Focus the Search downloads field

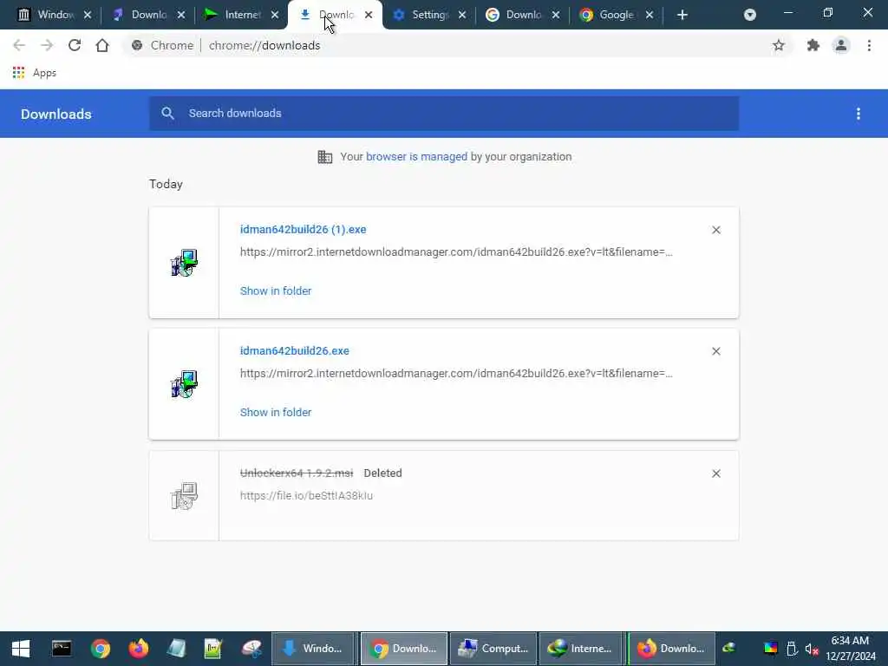point(444,114)
